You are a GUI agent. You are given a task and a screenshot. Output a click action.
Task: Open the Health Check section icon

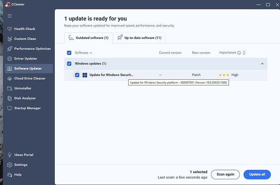click(x=9, y=29)
